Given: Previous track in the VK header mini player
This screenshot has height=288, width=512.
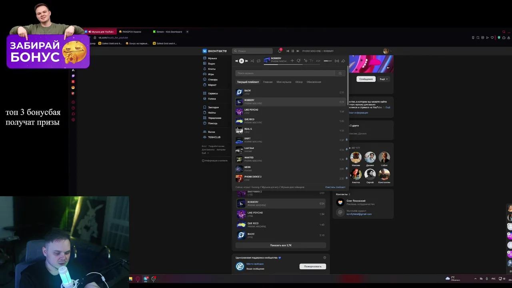Looking at the screenshot, I should pos(288,51).
